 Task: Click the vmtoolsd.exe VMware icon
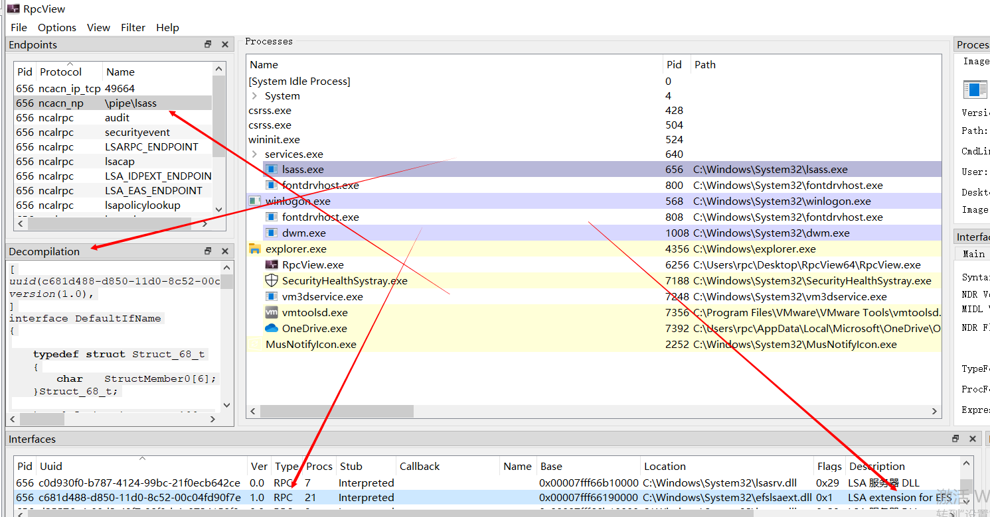coord(272,312)
